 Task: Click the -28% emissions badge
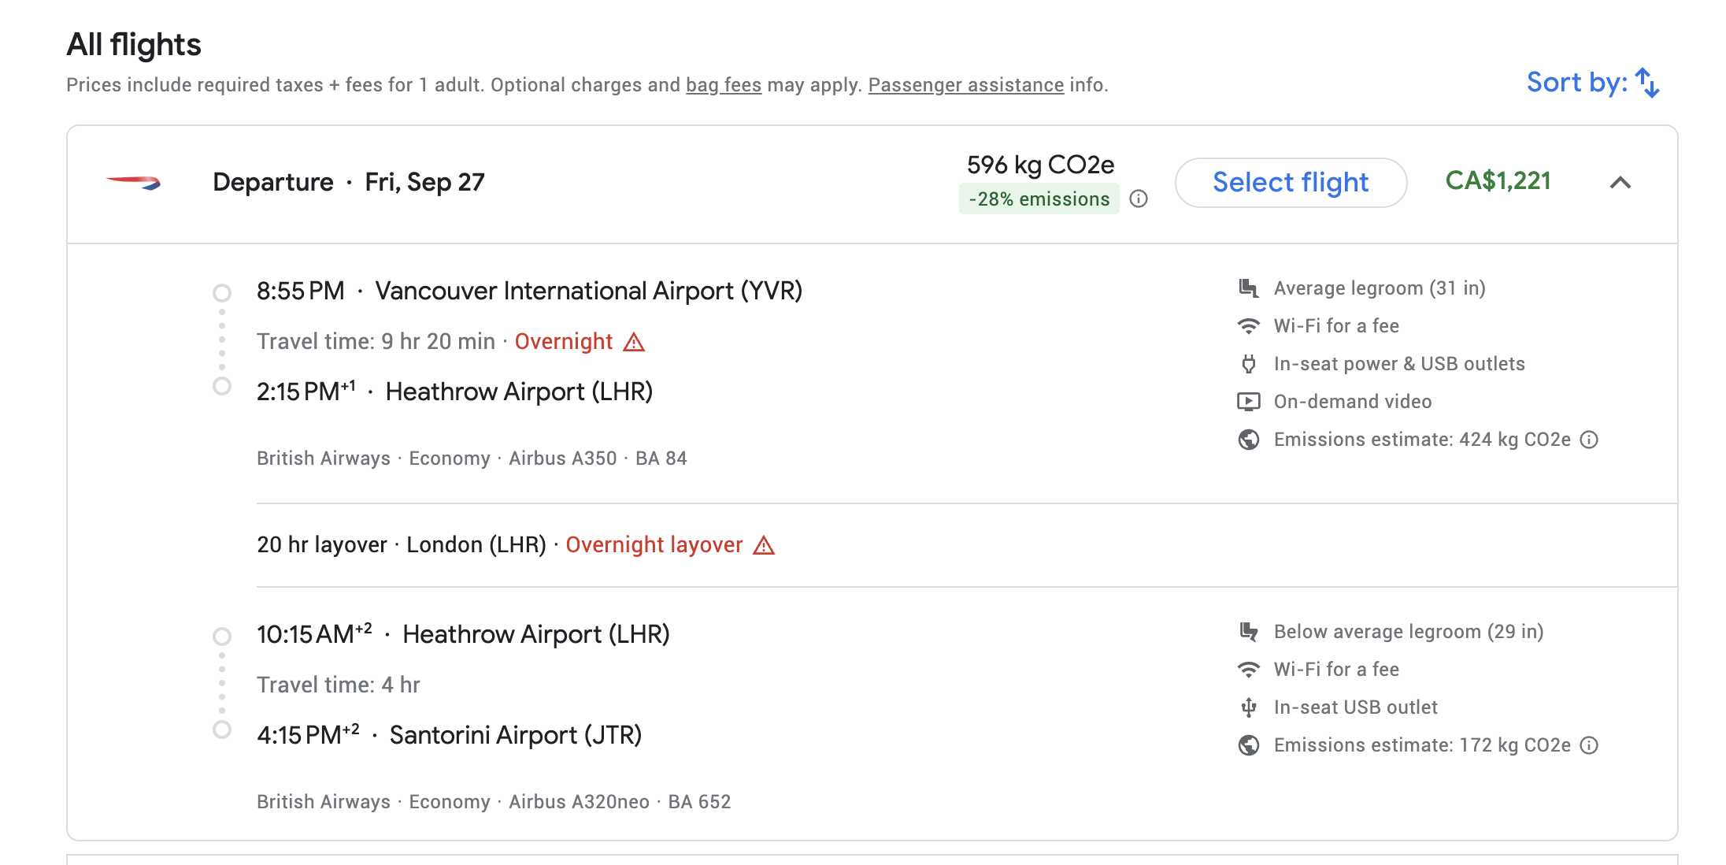point(1039,199)
